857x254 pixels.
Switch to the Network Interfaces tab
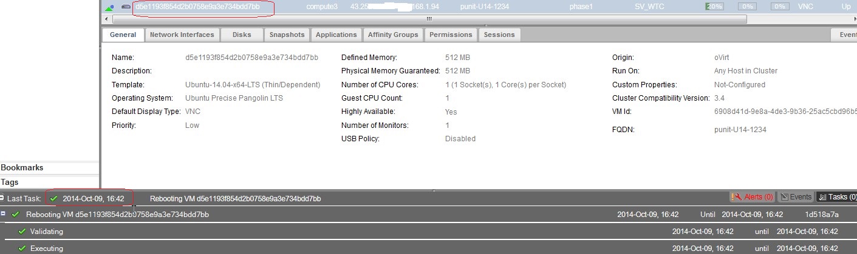(x=182, y=35)
